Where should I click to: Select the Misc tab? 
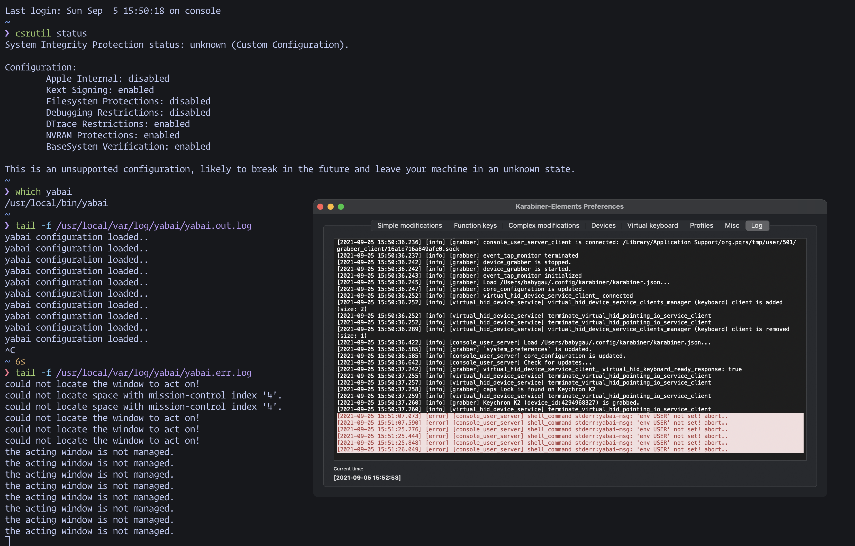coord(731,225)
